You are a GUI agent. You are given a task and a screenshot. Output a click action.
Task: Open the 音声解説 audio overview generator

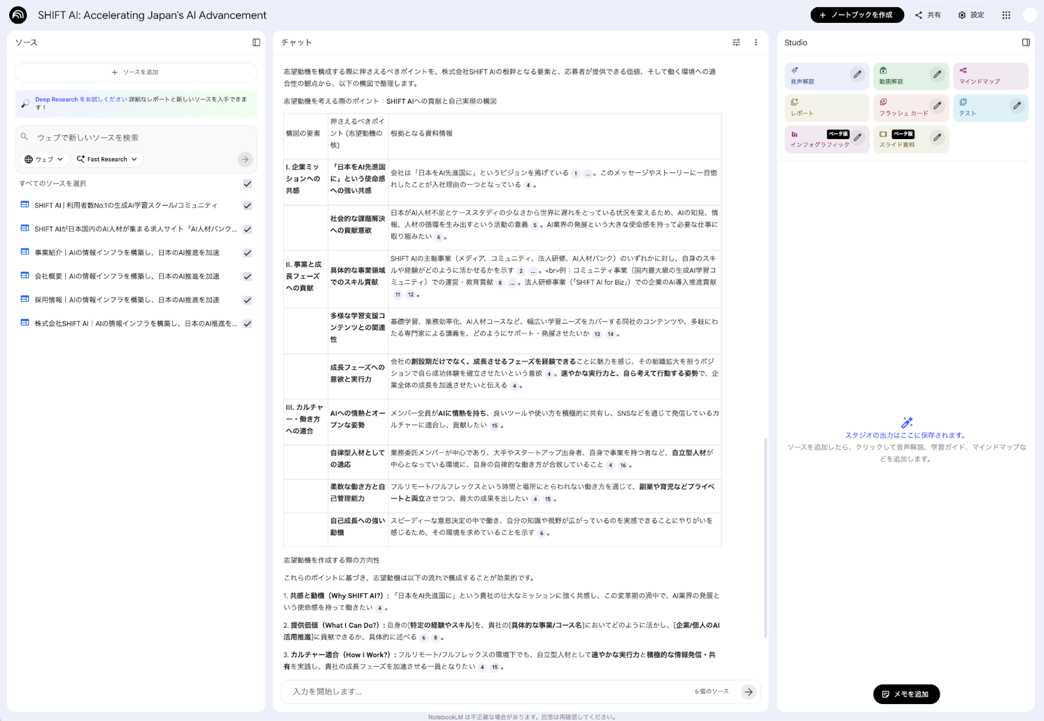[812, 76]
